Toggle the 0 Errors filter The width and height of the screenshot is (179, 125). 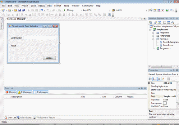(x=11, y=92)
